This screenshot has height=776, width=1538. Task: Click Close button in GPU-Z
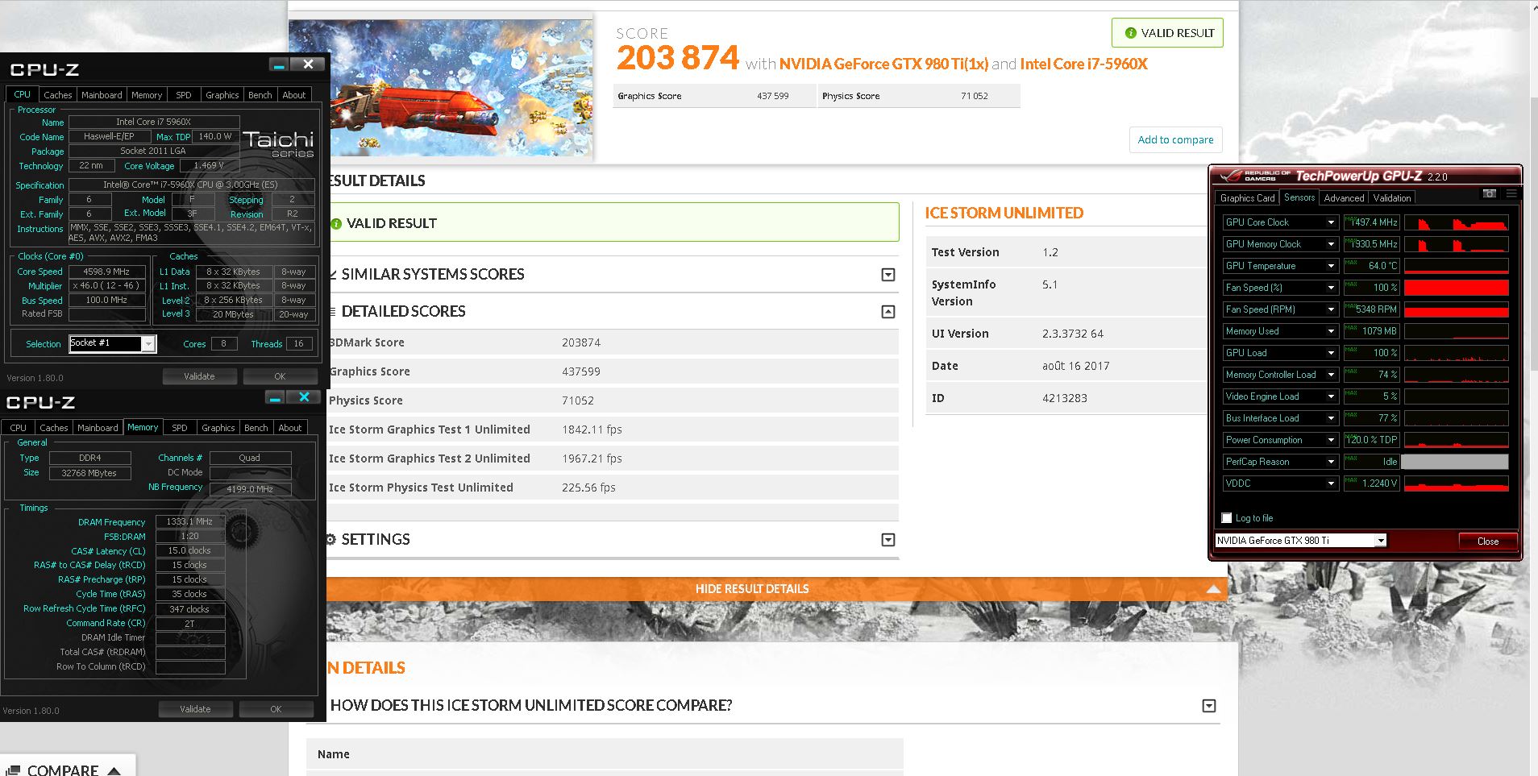tap(1488, 541)
